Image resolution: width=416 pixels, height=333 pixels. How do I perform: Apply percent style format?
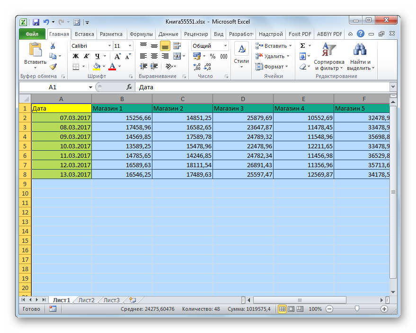pos(212,56)
